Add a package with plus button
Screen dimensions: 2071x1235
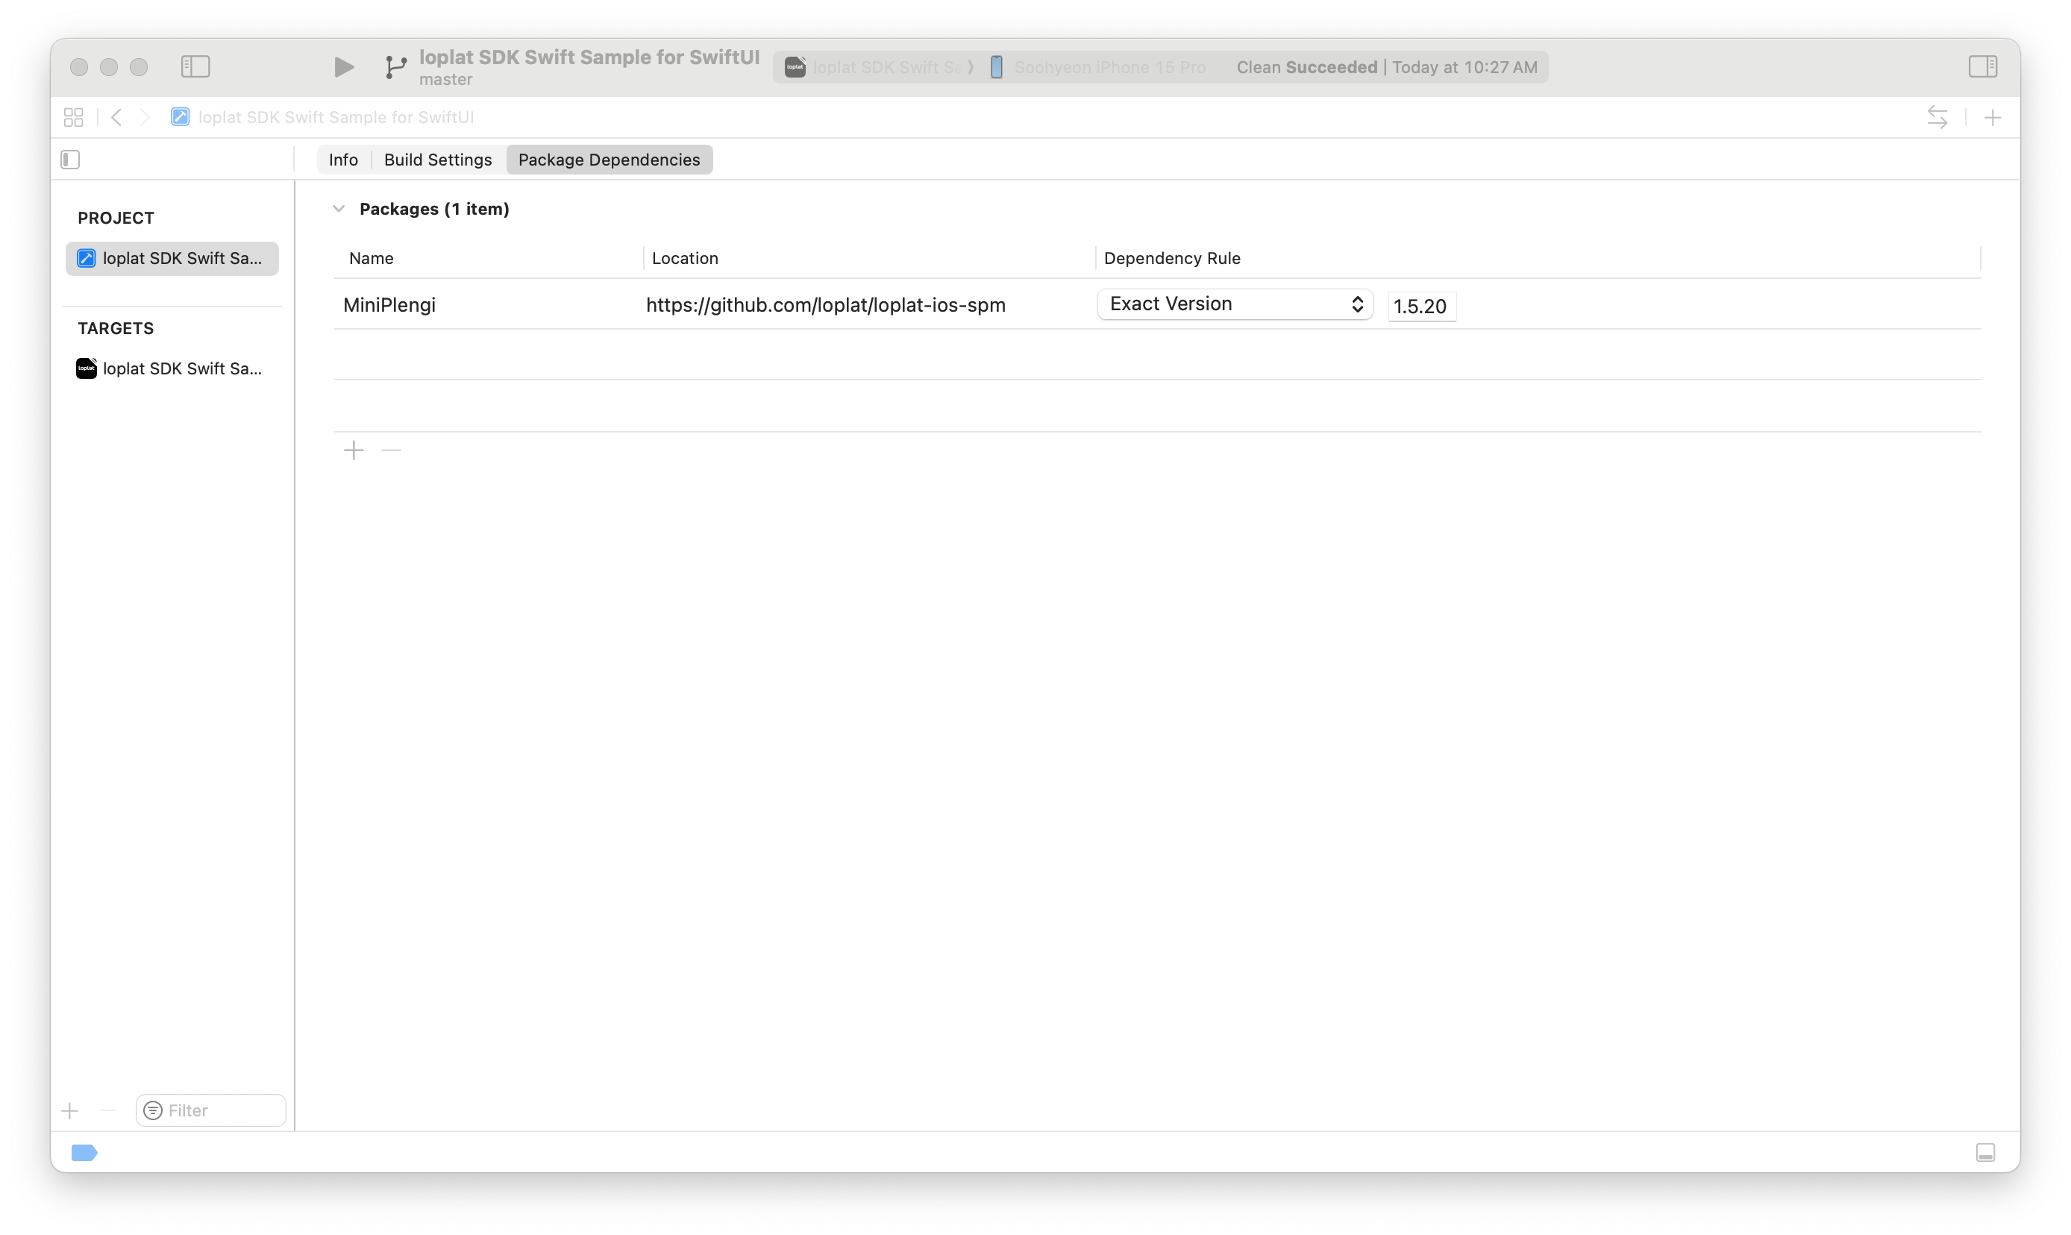[354, 451]
